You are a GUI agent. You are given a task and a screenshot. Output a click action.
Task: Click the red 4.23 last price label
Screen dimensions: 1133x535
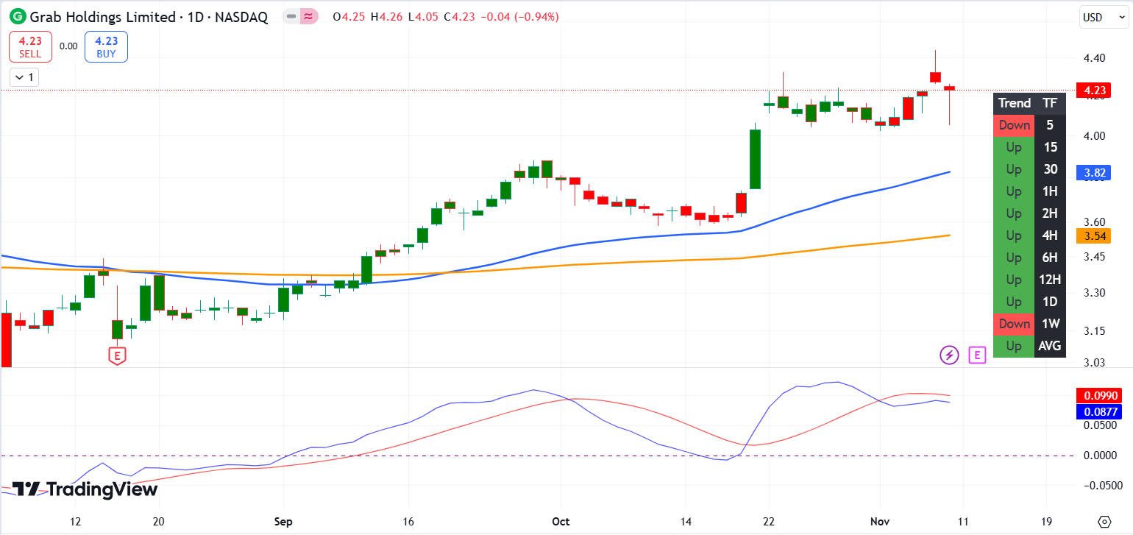pyautogui.click(x=1093, y=91)
